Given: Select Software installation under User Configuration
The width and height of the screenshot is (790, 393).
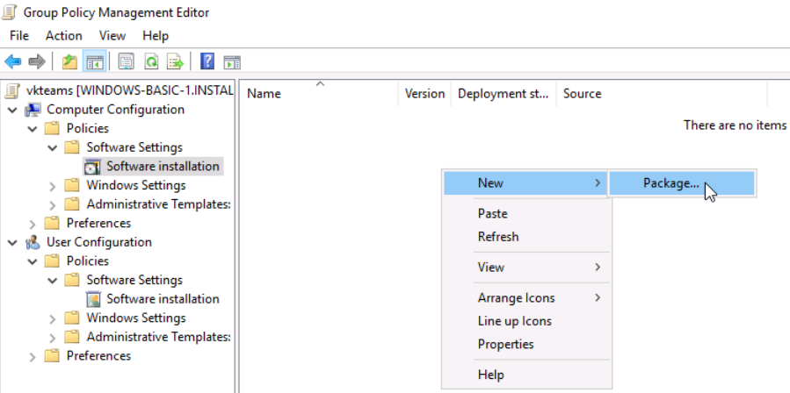Looking at the screenshot, I should (163, 299).
